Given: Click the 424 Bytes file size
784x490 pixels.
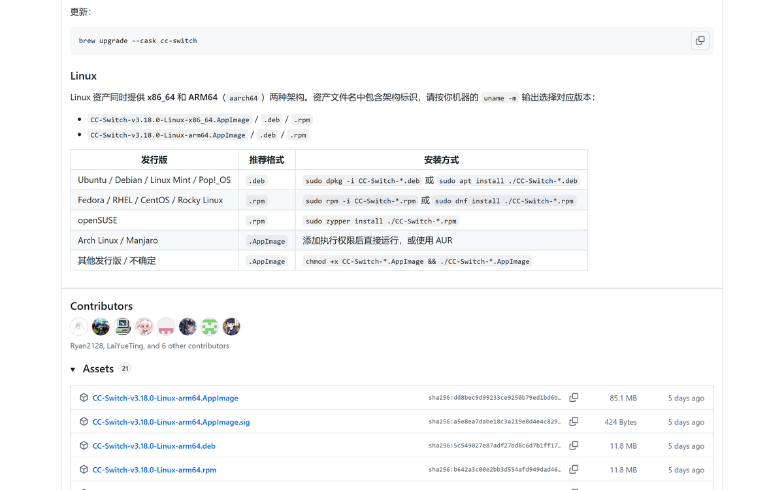Looking at the screenshot, I should tap(621, 422).
